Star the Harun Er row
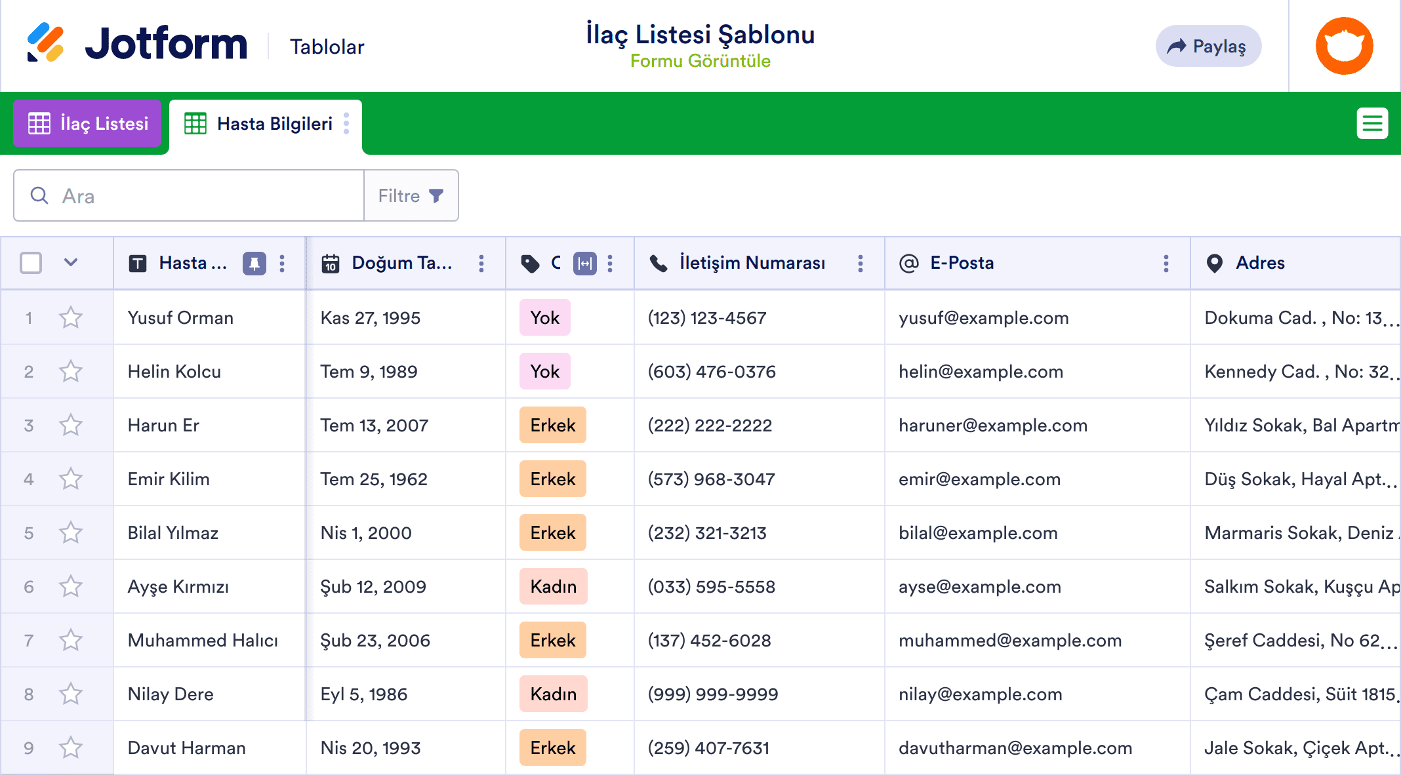This screenshot has height=775, width=1401. tap(71, 426)
